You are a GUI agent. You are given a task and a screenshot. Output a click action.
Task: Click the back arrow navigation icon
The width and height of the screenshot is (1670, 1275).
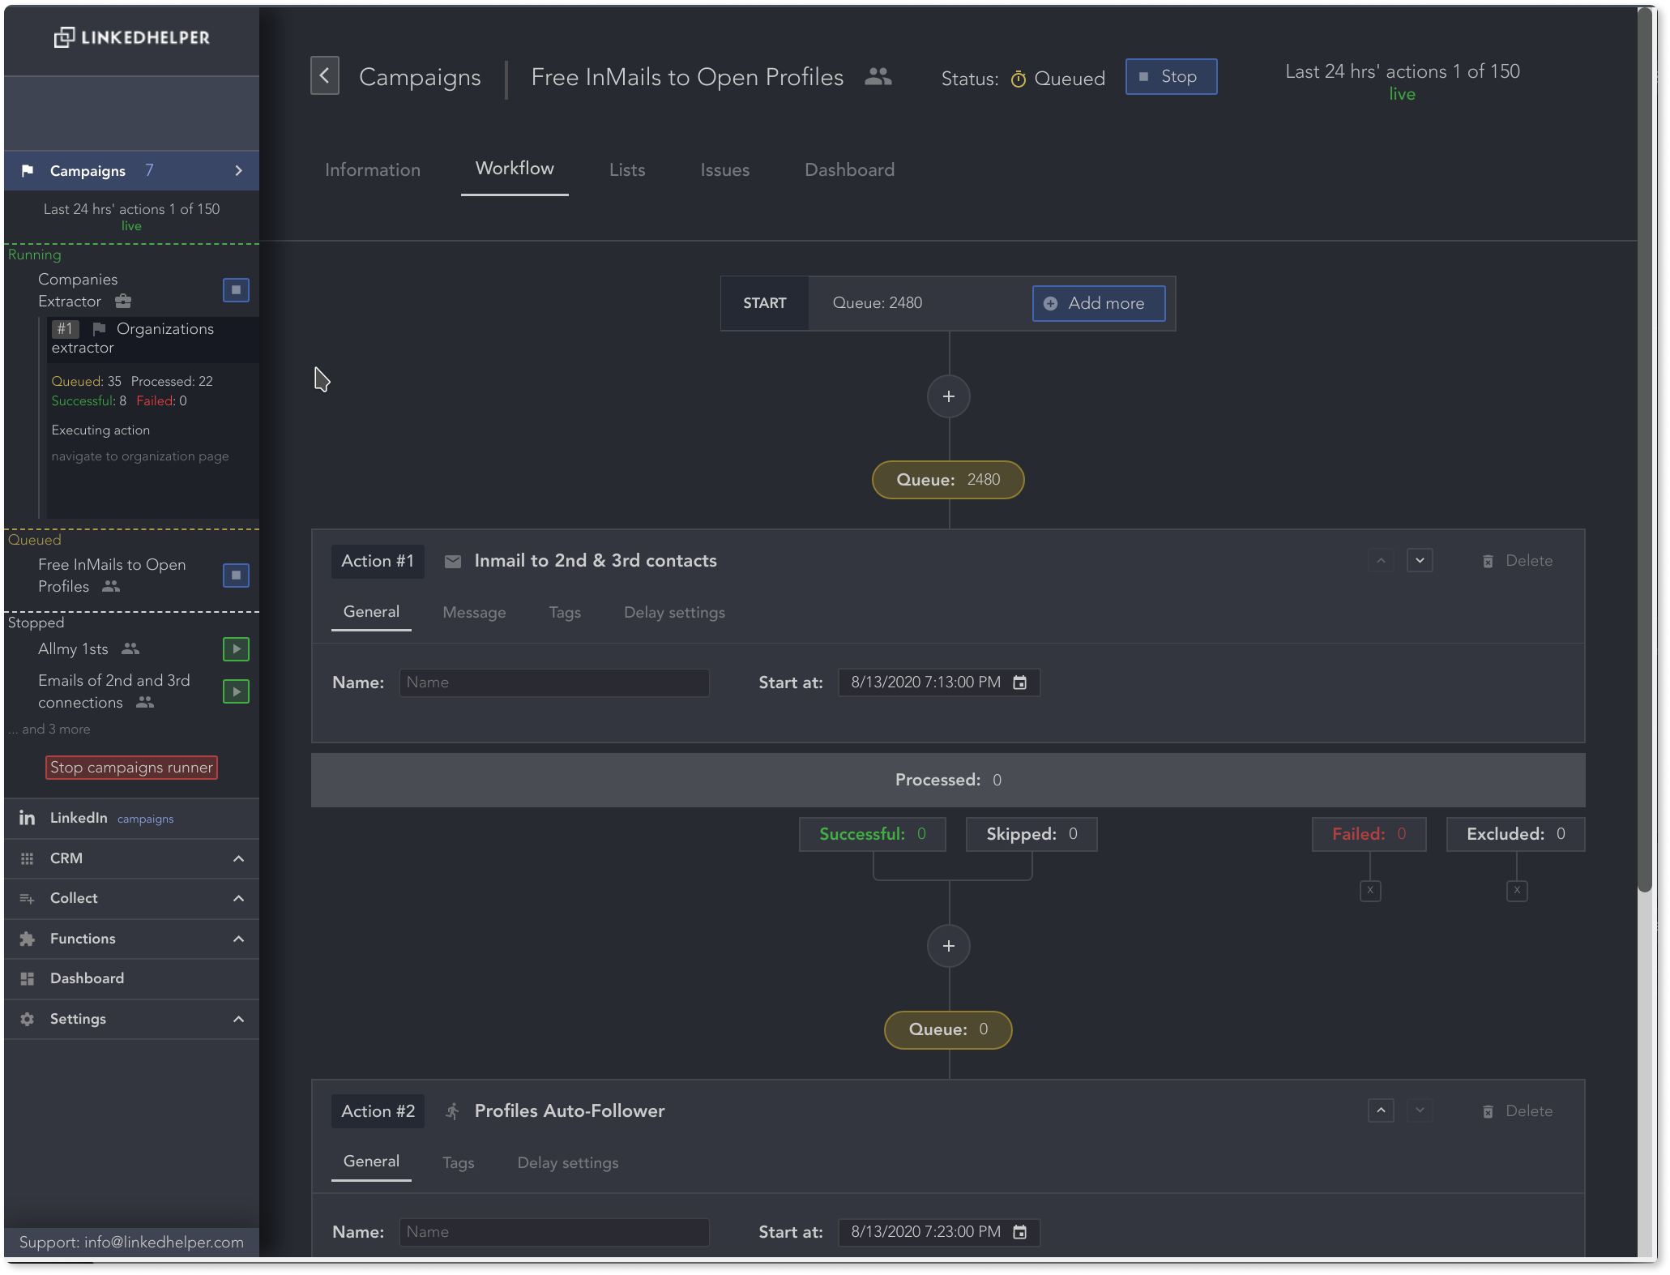pyautogui.click(x=326, y=75)
